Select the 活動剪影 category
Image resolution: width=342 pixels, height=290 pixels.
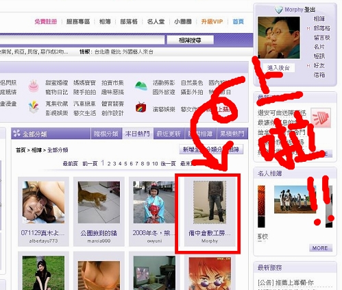pyautogui.click(x=164, y=83)
